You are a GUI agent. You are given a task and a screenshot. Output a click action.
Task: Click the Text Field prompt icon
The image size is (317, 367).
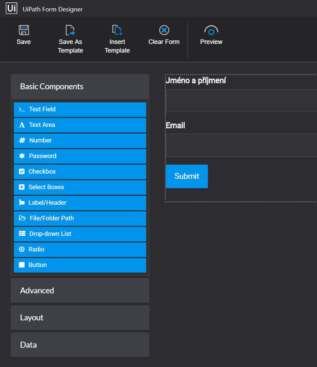(22, 110)
